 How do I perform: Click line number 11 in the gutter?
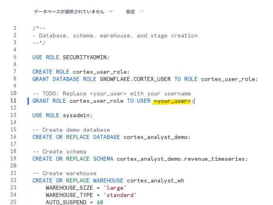13,101
